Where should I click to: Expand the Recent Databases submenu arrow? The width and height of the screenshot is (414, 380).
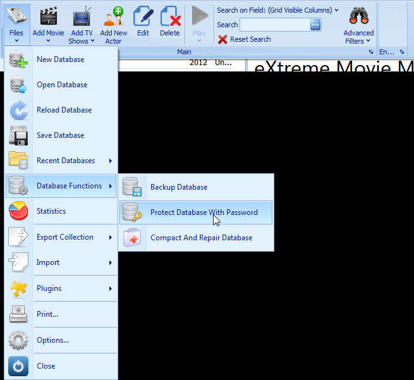pyautogui.click(x=111, y=161)
